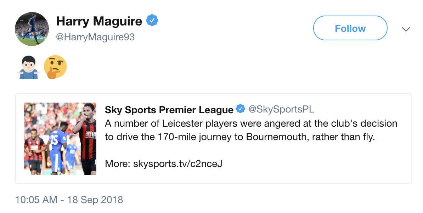Click the shrugging person emoji
Screen dimensions: 423x213
(28, 67)
